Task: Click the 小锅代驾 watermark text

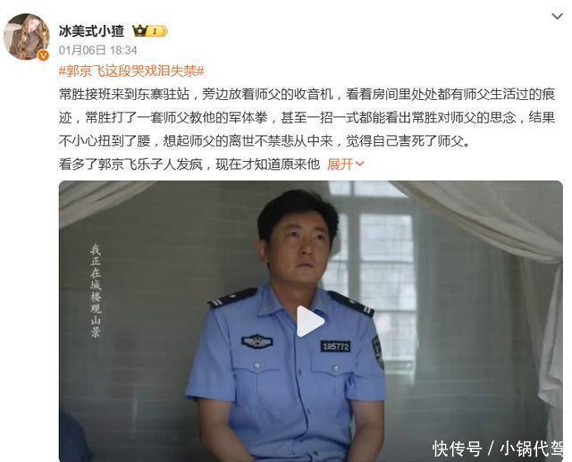Action: (x=532, y=448)
